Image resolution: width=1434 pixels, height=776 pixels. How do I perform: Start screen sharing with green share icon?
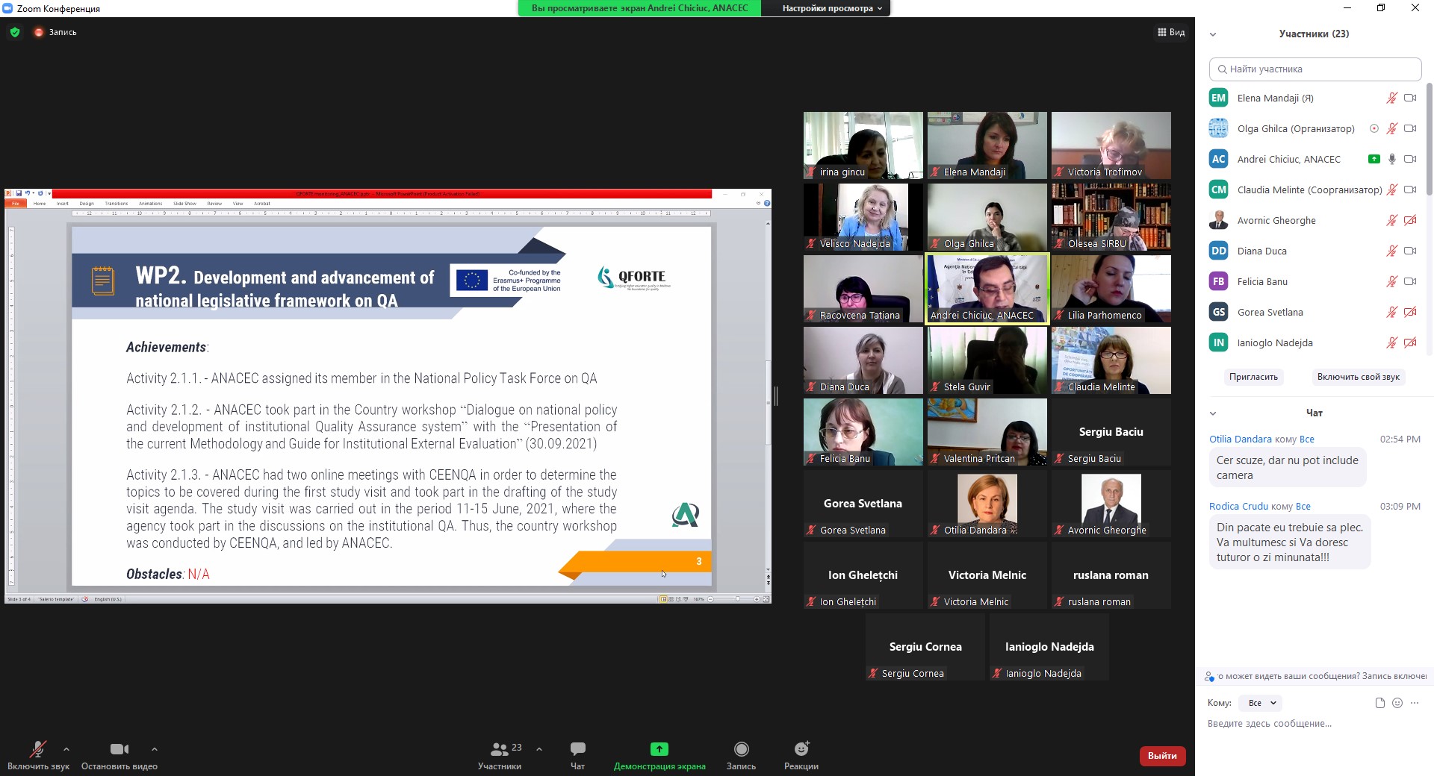pyautogui.click(x=659, y=750)
